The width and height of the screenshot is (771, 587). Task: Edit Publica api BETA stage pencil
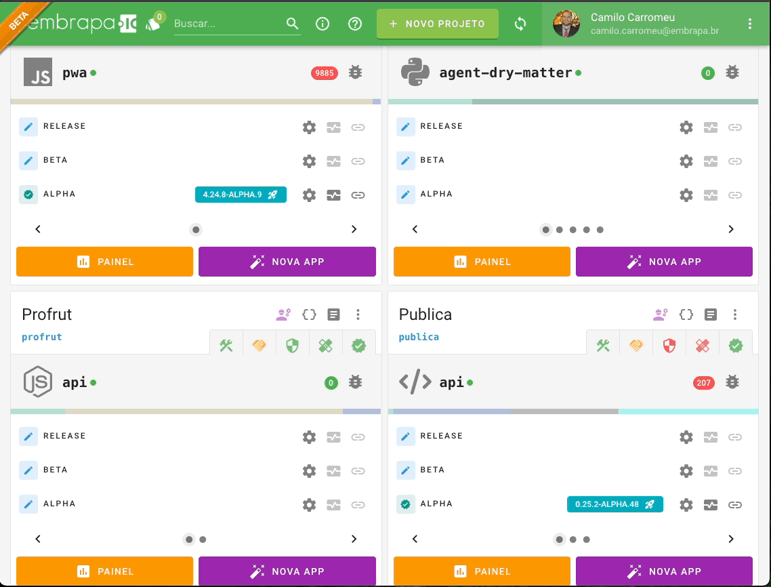(x=406, y=470)
